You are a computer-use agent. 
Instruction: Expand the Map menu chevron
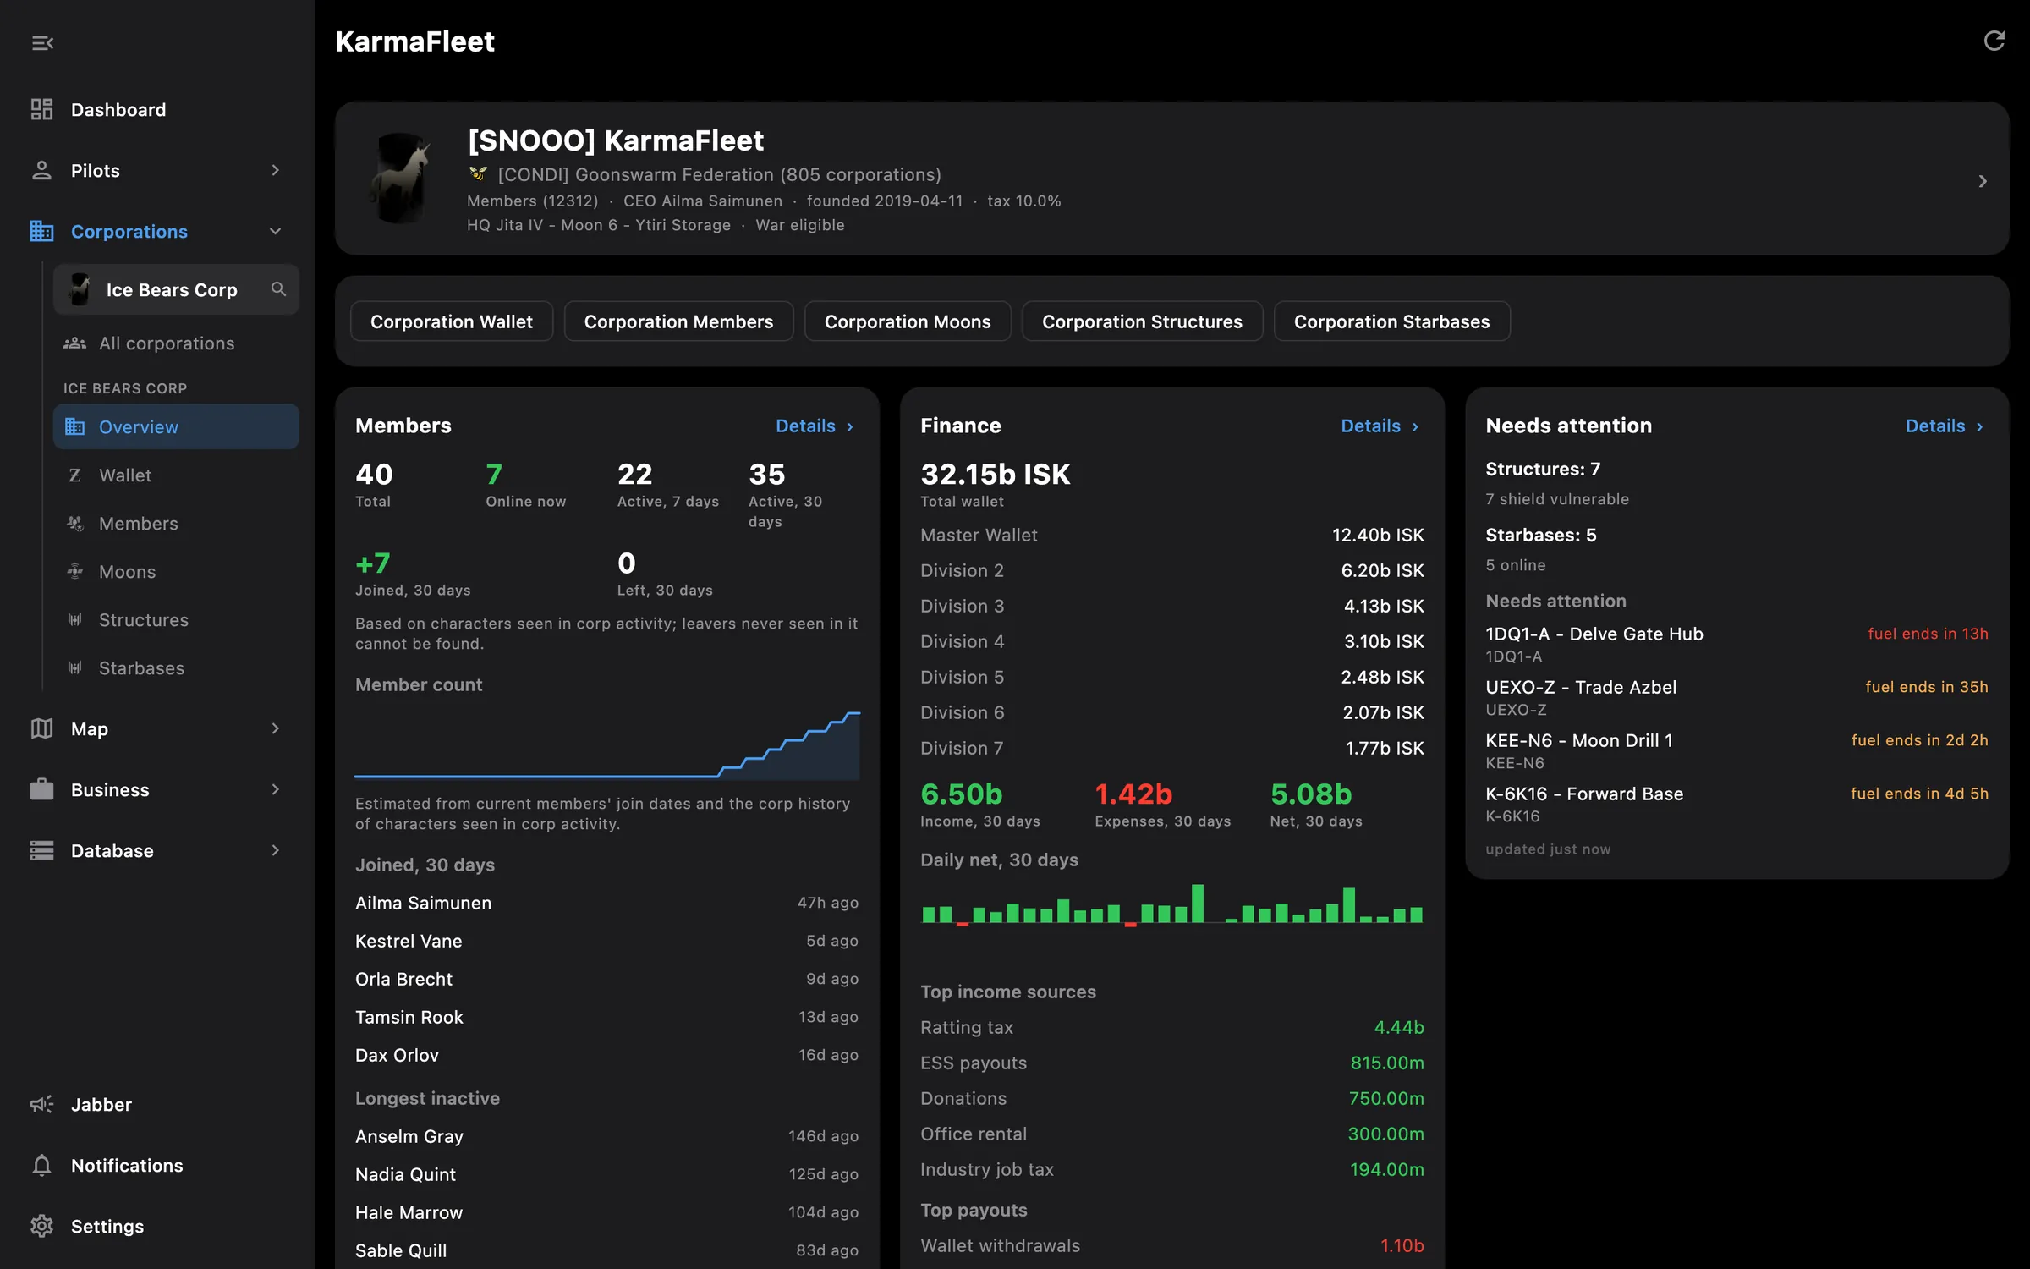point(275,728)
